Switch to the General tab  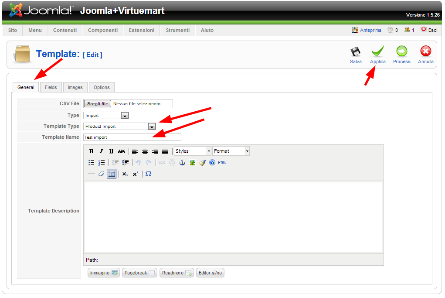(26, 88)
